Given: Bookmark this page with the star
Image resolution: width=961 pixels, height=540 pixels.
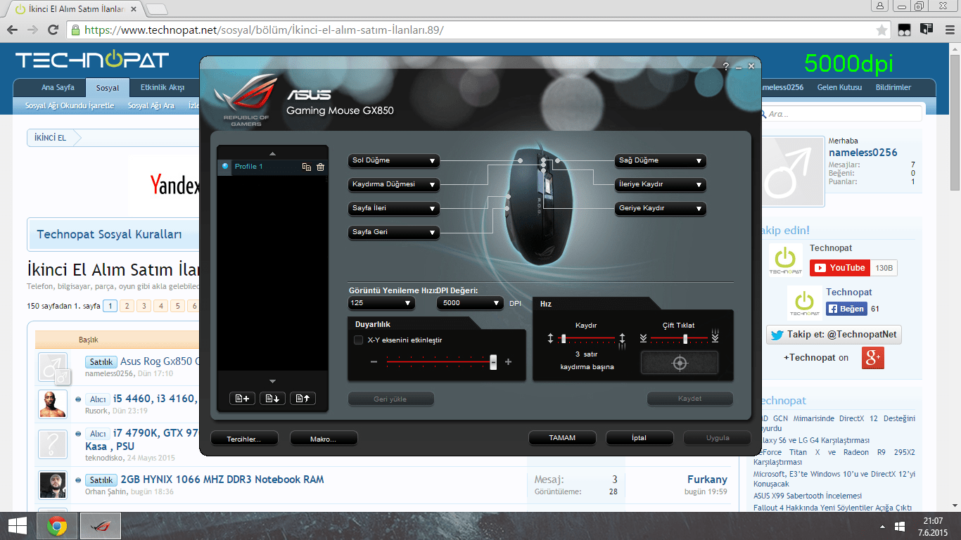Looking at the screenshot, I should pyautogui.click(x=882, y=30).
